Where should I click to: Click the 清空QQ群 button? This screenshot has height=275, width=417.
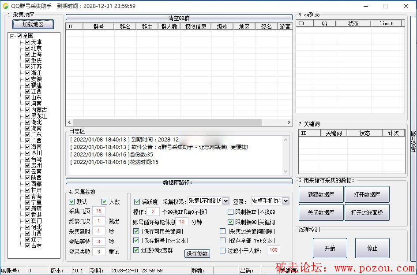coord(179,18)
